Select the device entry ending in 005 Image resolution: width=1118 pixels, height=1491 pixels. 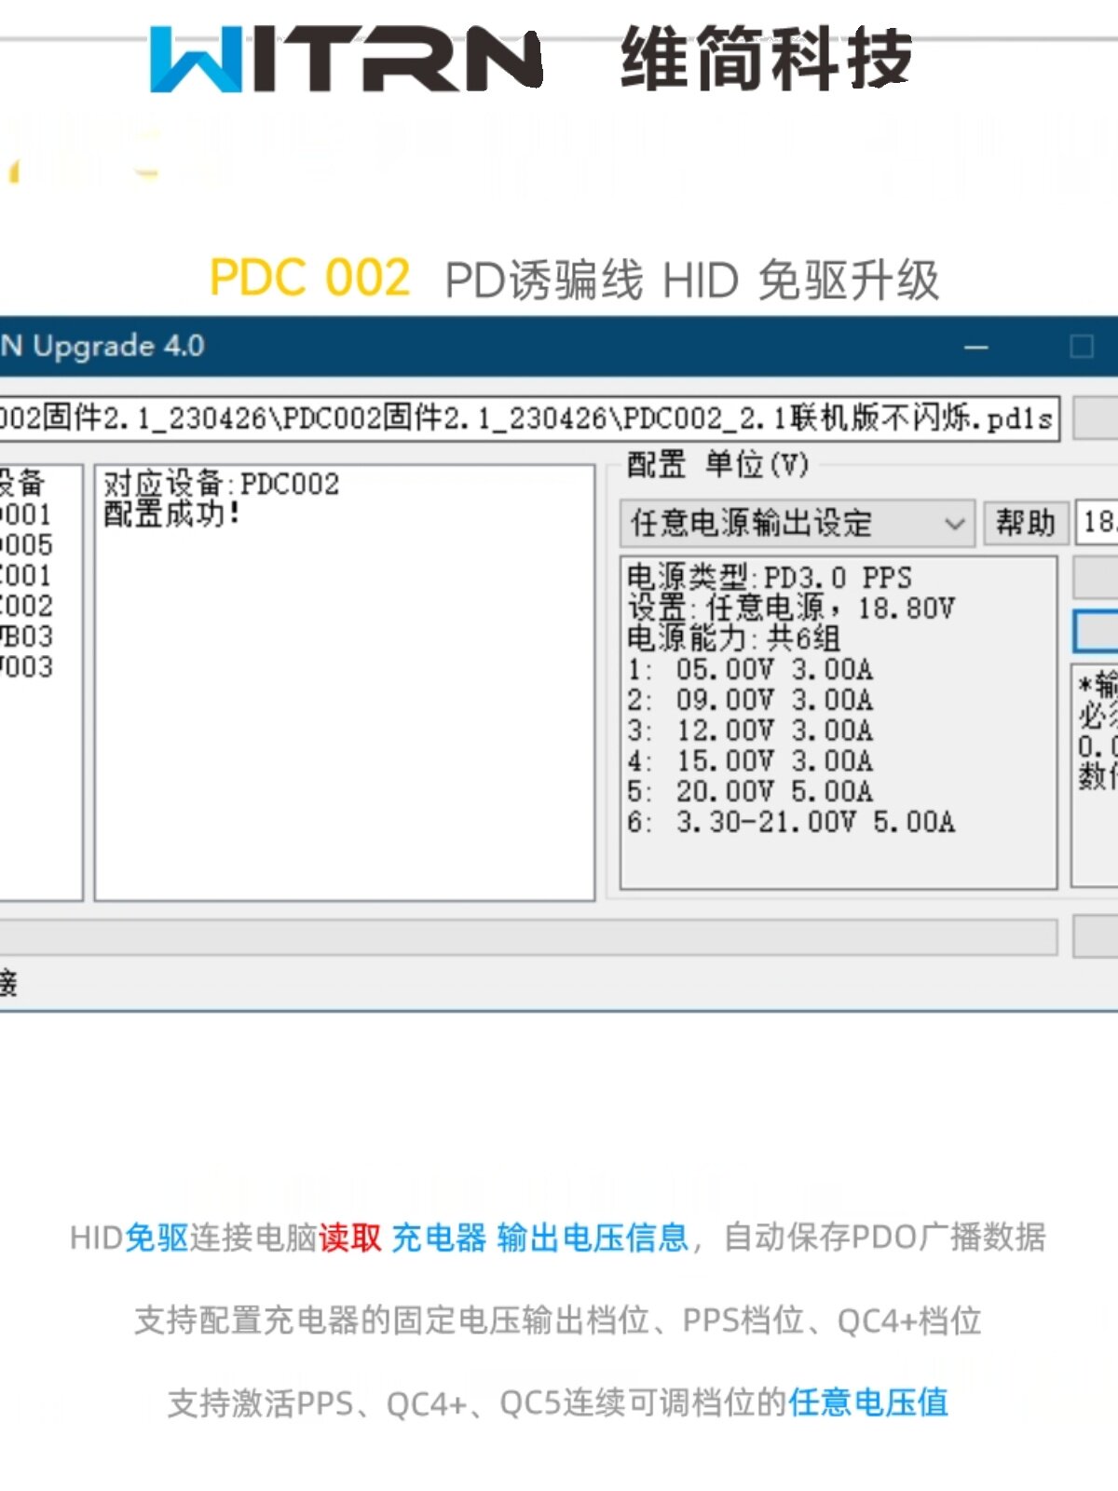point(27,545)
